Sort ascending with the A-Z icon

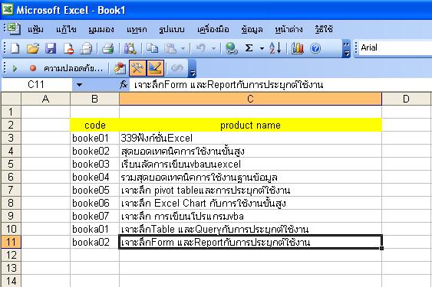point(275,48)
